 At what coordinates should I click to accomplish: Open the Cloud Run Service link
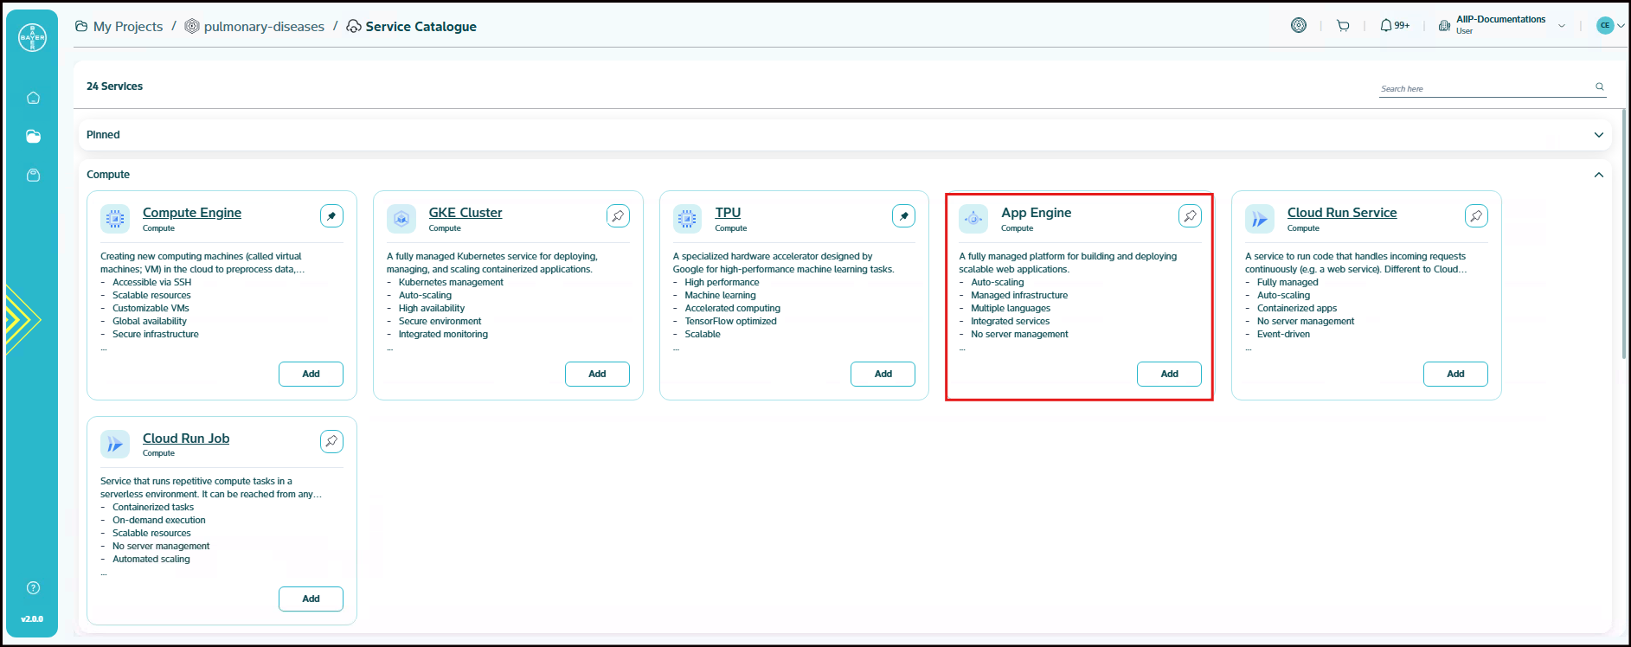point(1341,213)
